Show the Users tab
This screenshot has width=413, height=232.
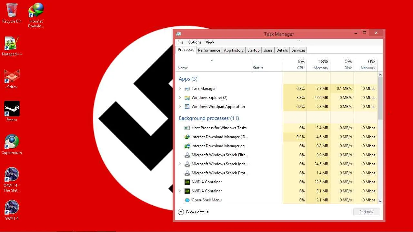point(268,50)
